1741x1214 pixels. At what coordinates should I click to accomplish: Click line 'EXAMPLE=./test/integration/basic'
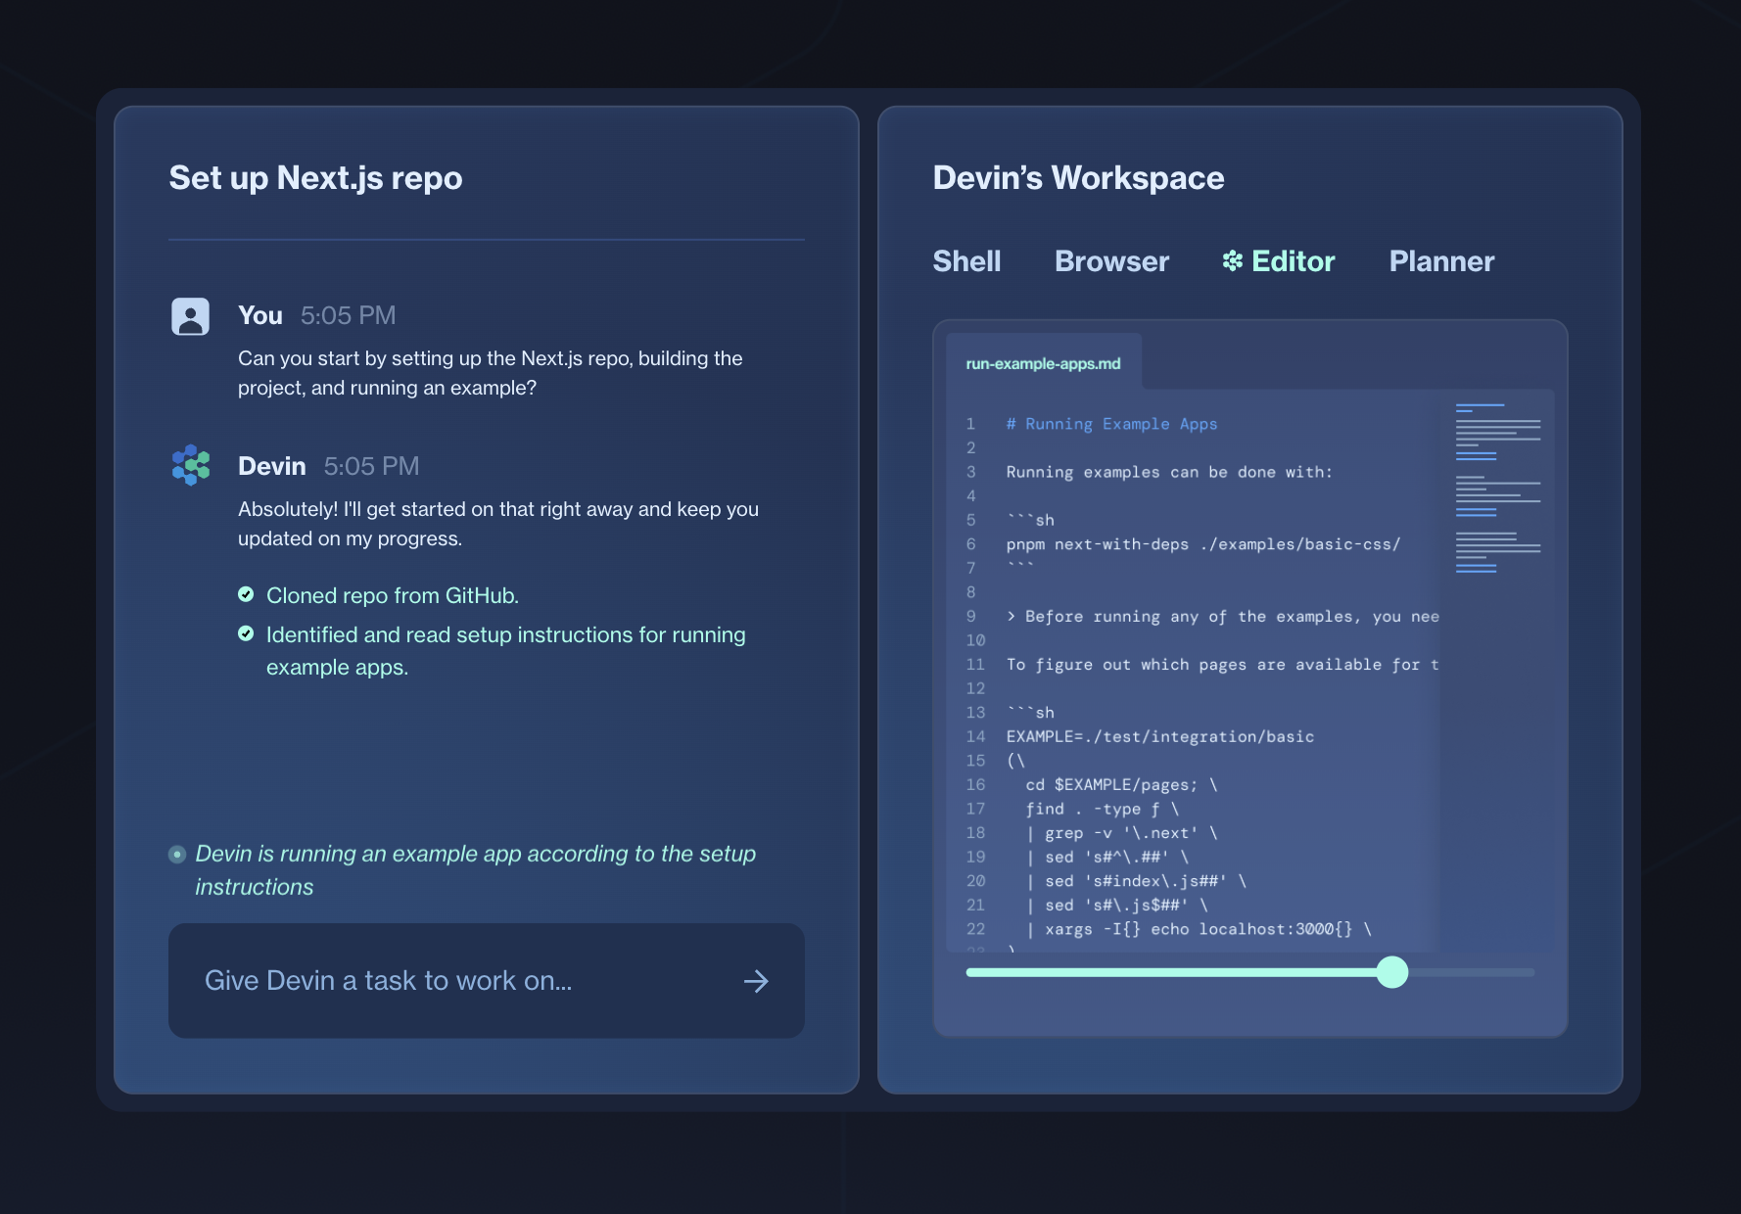(x=1160, y=736)
